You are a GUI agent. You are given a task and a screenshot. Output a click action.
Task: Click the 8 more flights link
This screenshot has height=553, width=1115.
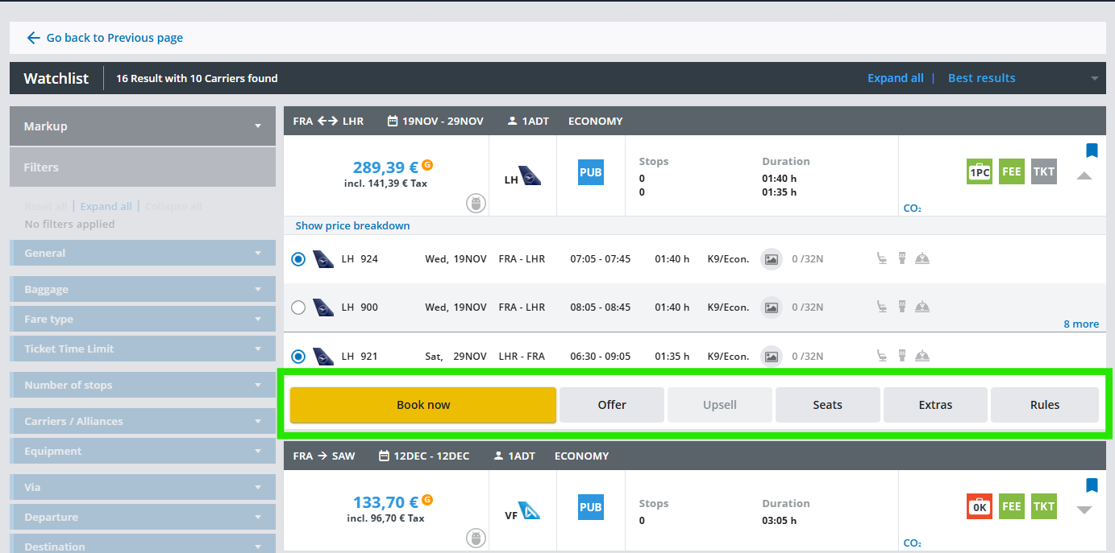point(1080,324)
